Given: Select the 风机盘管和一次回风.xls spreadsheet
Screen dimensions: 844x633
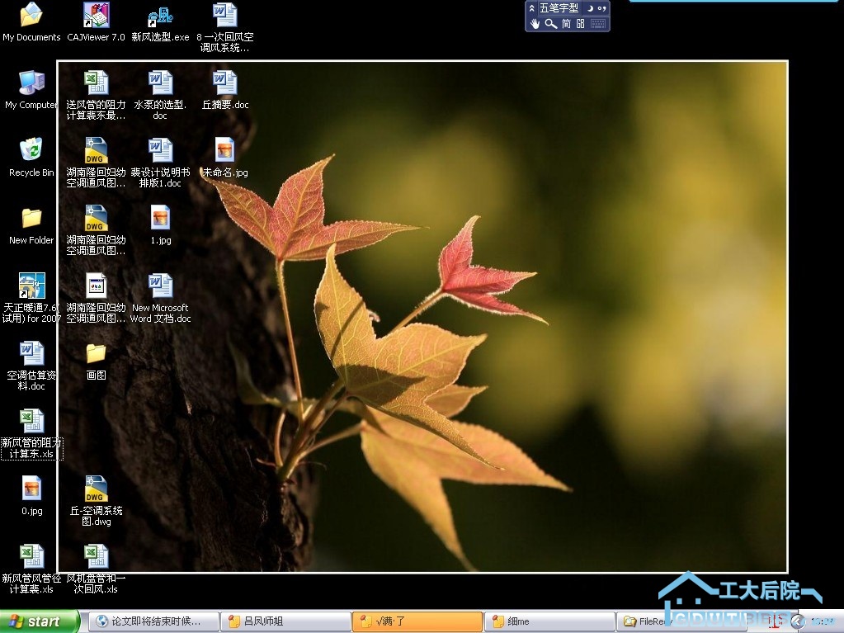Looking at the screenshot, I should pos(96,557).
